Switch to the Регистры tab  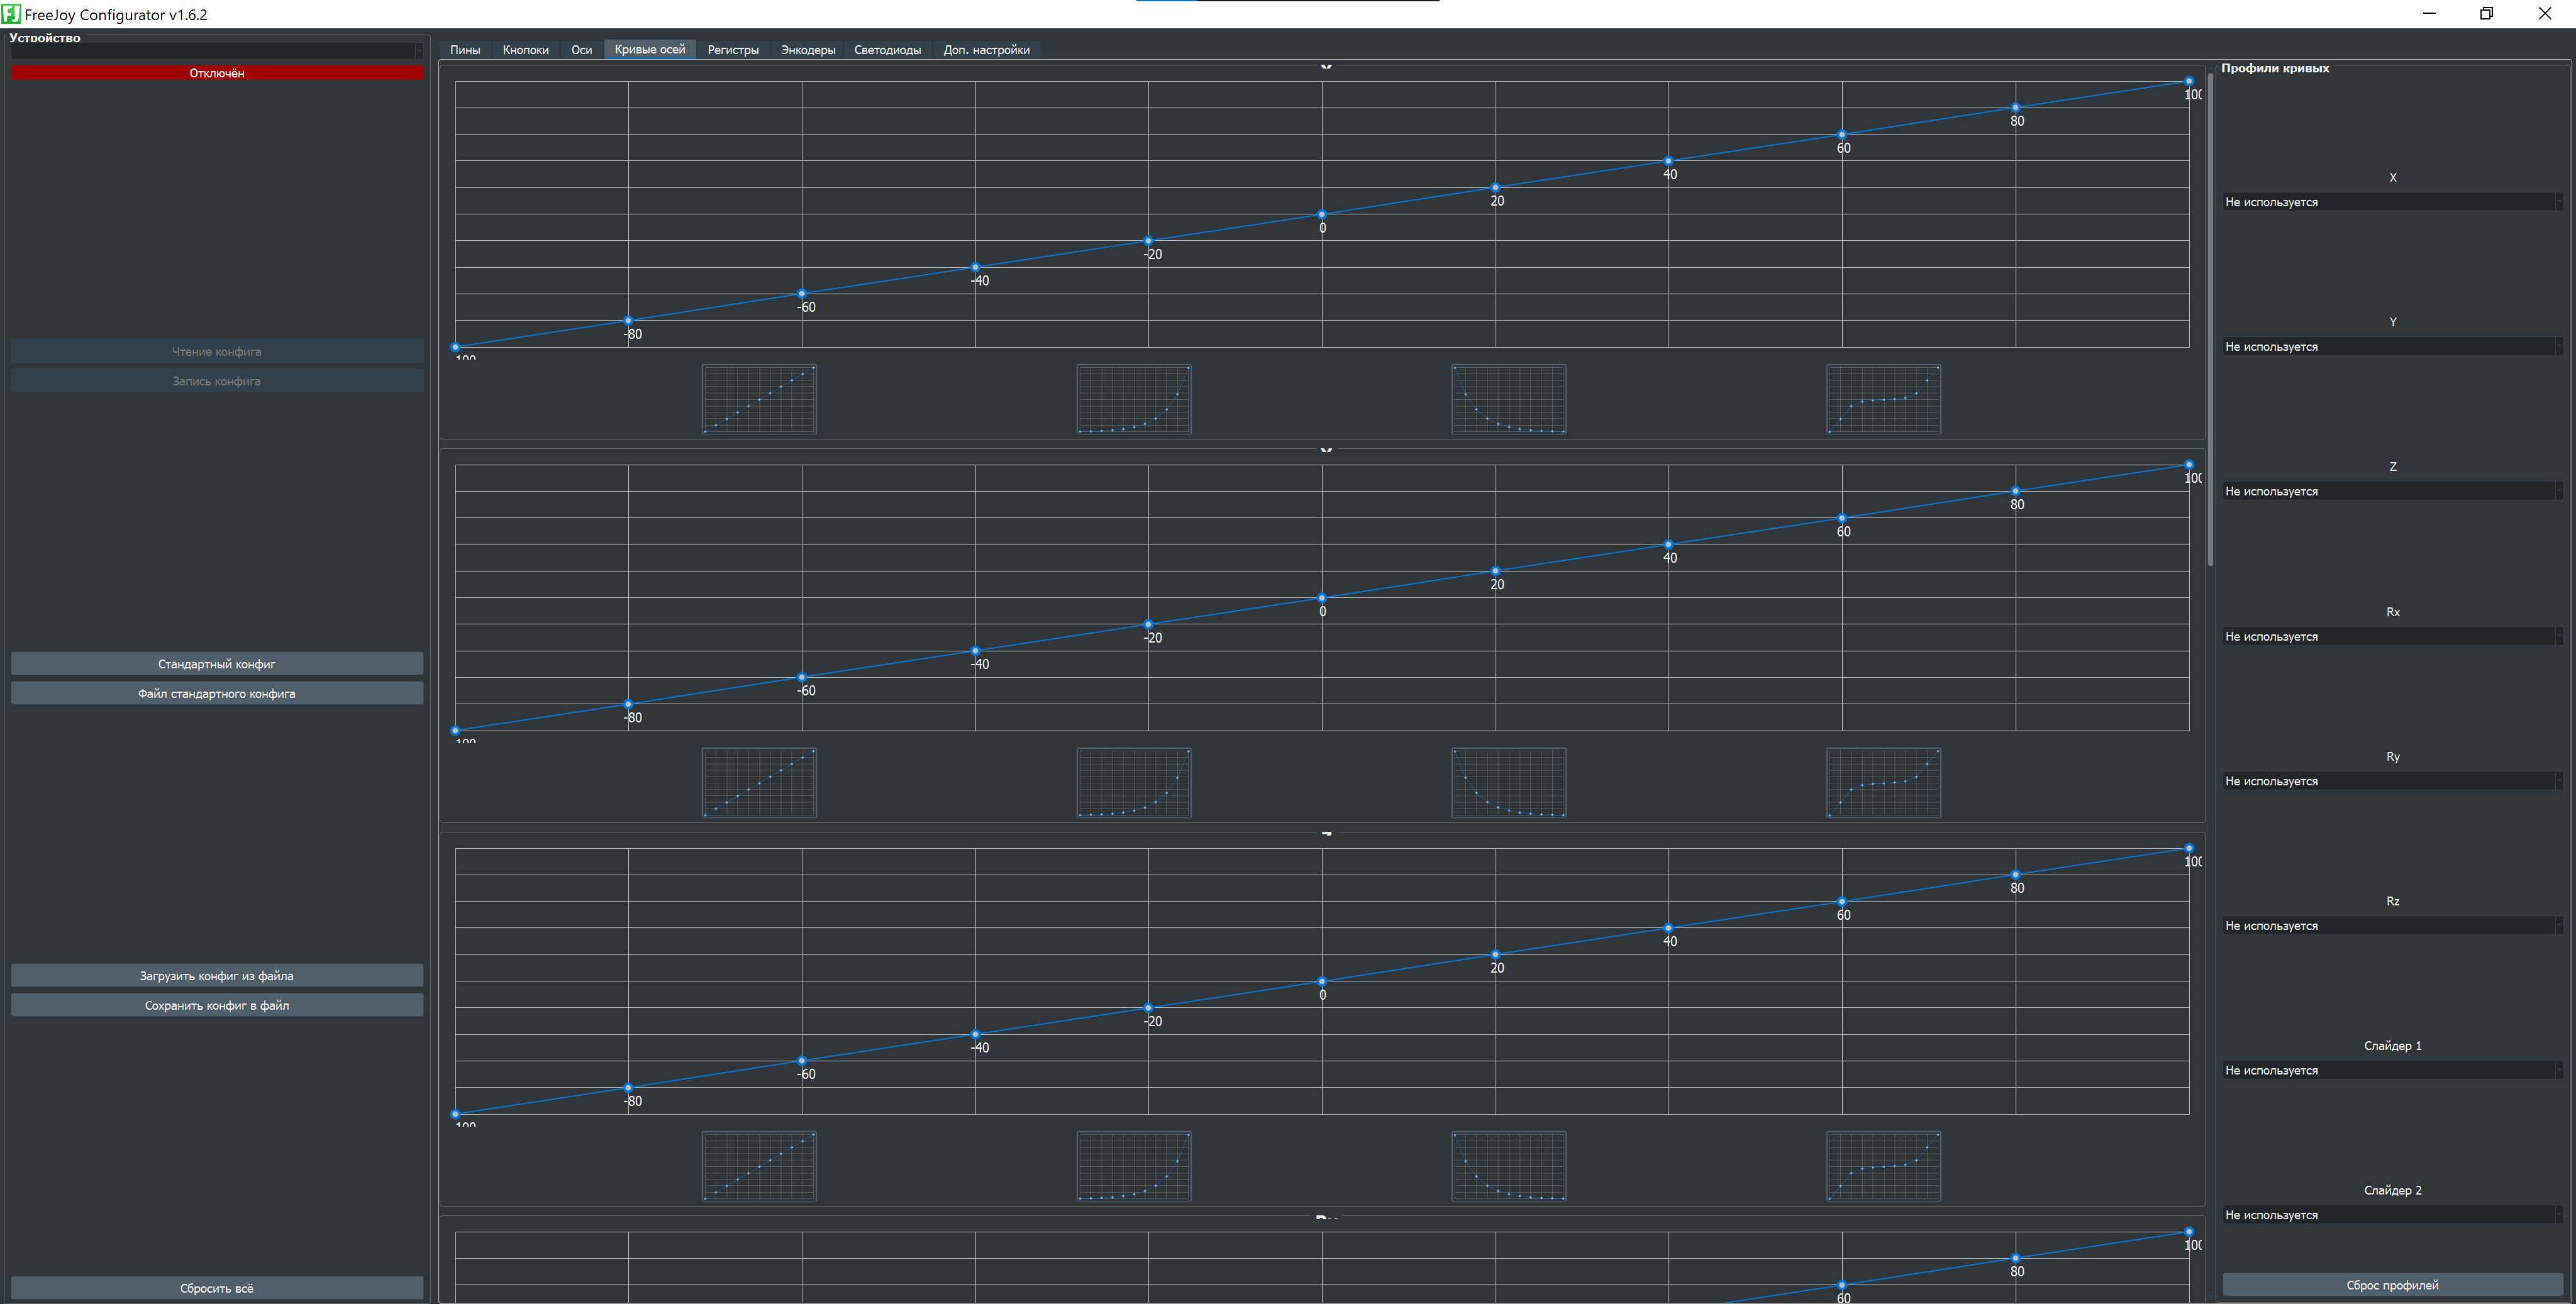pyautogui.click(x=733, y=50)
